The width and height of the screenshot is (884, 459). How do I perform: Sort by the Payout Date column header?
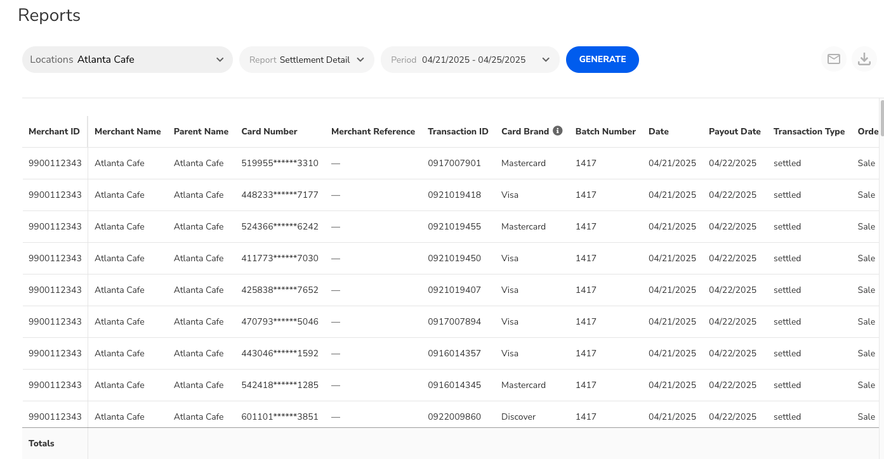click(734, 131)
